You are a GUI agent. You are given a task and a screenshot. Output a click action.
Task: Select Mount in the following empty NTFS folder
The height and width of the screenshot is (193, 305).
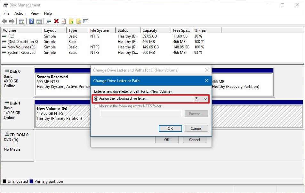(x=96, y=106)
